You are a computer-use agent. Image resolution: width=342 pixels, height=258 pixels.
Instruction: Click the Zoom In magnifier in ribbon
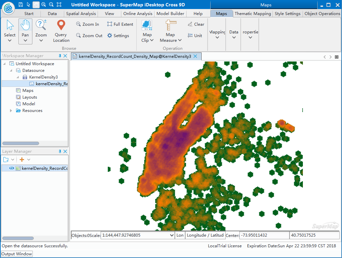click(x=88, y=24)
